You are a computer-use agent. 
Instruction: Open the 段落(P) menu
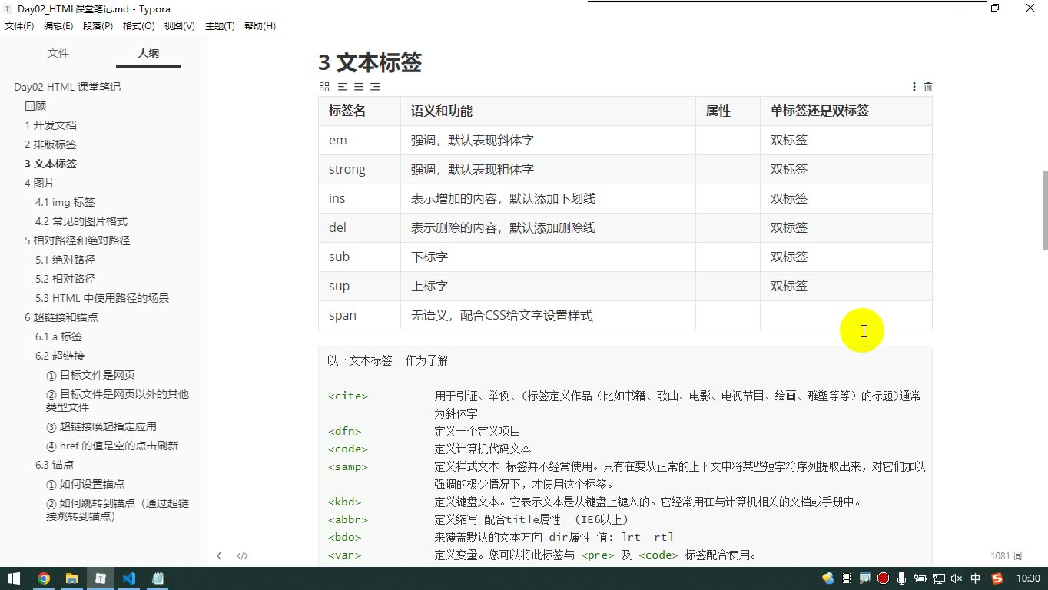(98, 26)
